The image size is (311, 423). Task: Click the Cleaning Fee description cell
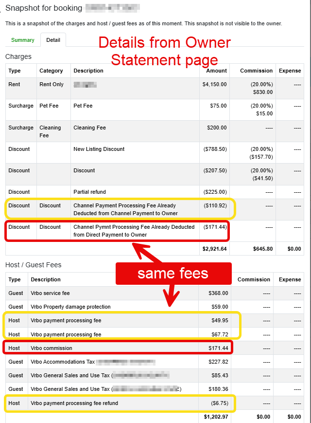(90, 128)
